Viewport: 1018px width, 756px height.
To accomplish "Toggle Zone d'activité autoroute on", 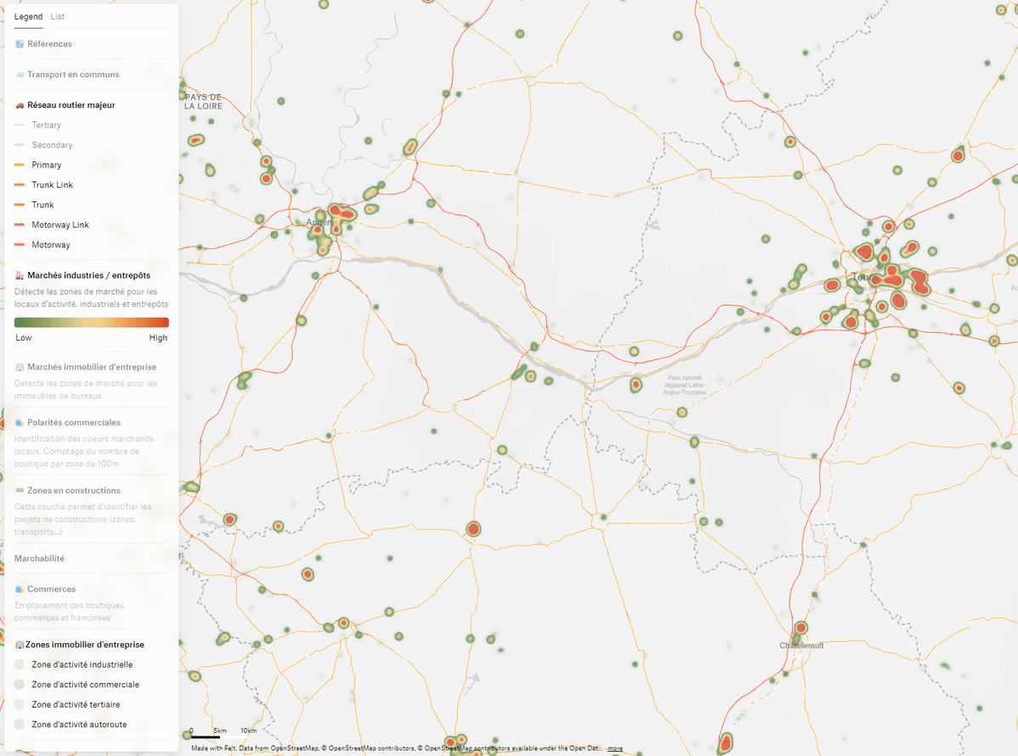I will point(19,724).
